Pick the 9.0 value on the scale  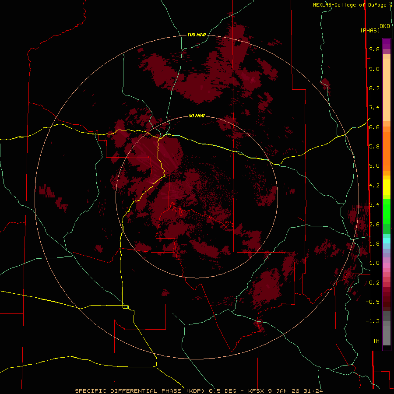pyautogui.click(x=374, y=69)
